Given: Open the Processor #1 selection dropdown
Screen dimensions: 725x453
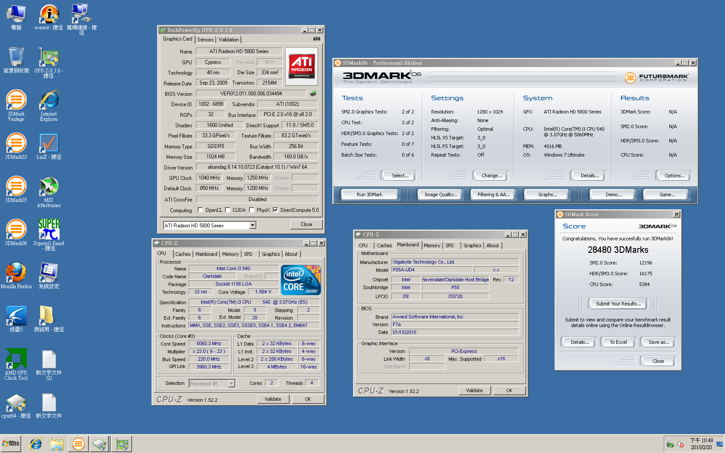Looking at the screenshot, I should [x=231, y=383].
